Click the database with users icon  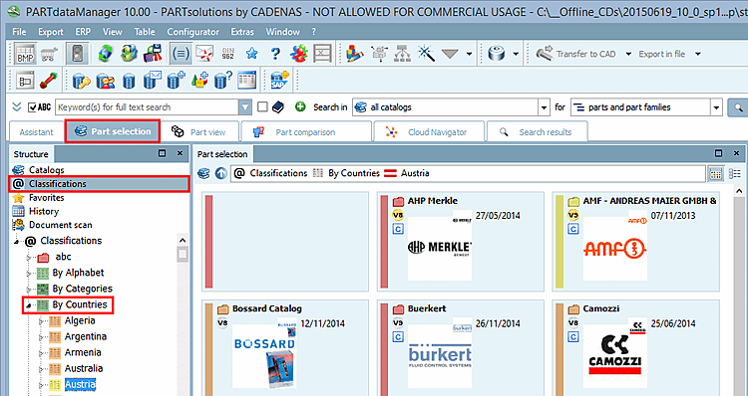106,80
